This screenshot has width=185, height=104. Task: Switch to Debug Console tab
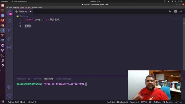[64, 79]
